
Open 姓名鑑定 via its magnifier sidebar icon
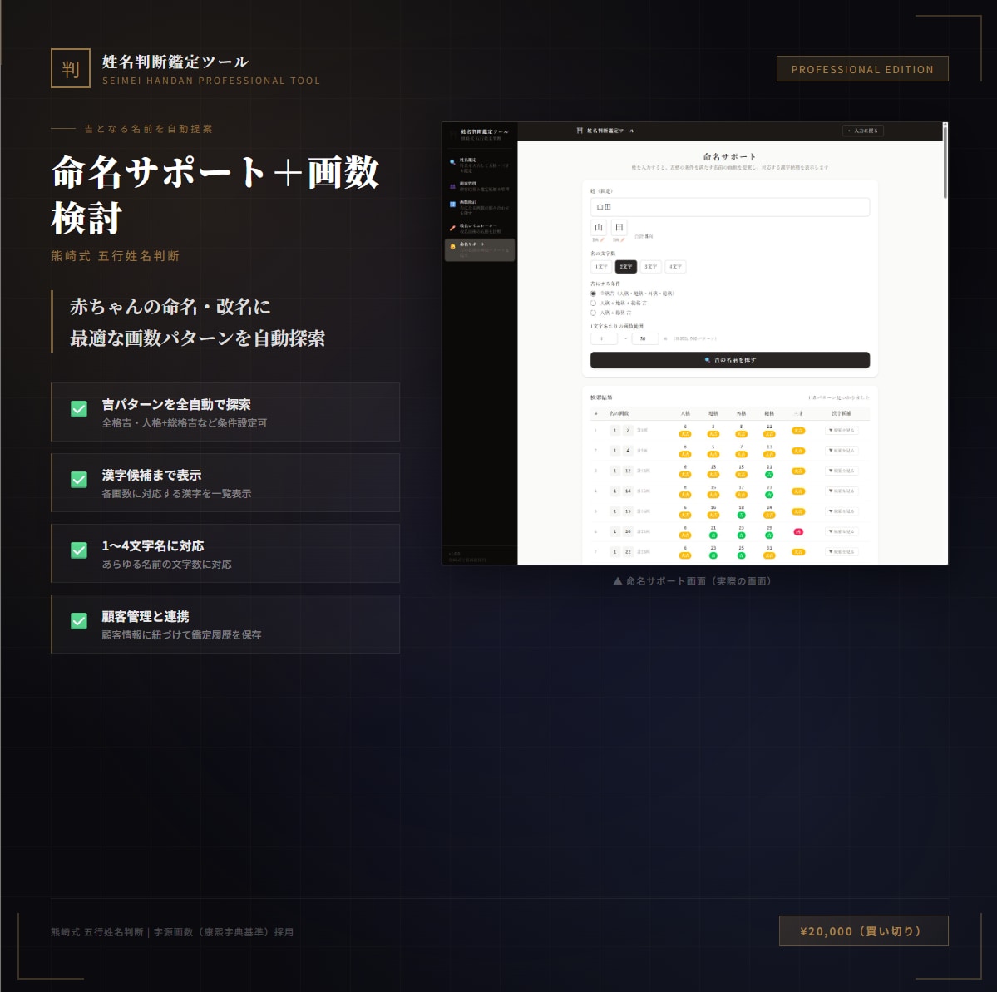452,162
